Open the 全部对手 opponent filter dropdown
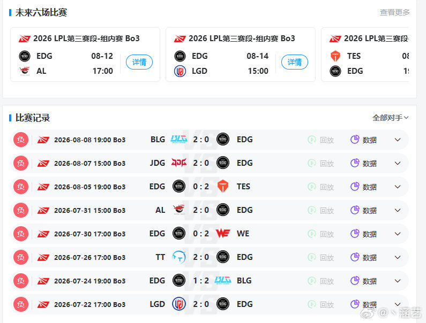This screenshot has width=426, height=323. pos(391,118)
